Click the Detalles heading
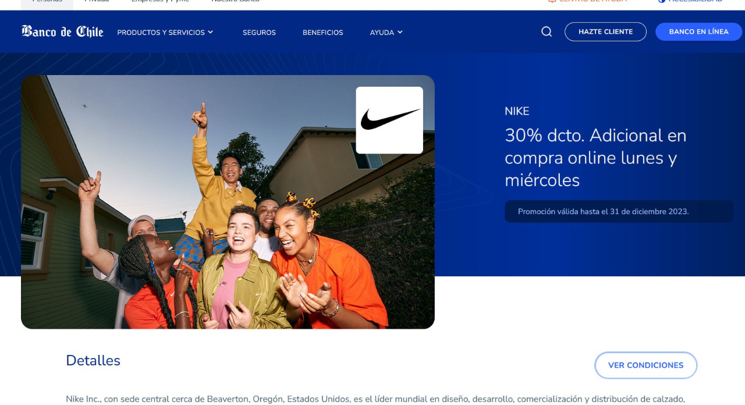This screenshot has height=405, width=745. click(x=93, y=361)
